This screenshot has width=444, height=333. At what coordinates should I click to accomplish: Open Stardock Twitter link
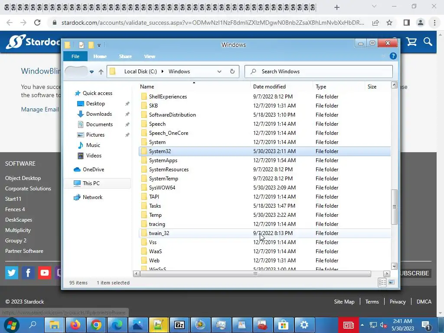click(x=12, y=273)
